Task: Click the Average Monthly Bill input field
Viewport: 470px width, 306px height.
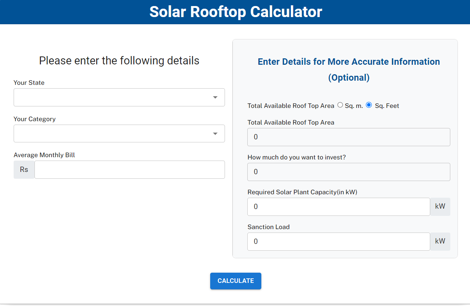Action: 130,170
